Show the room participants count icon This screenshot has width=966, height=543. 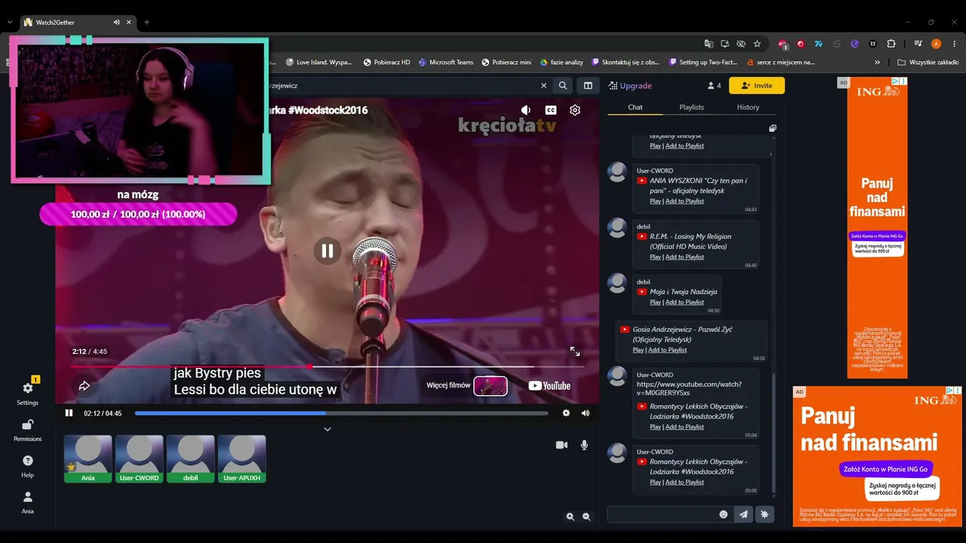[x=714, y=86]
